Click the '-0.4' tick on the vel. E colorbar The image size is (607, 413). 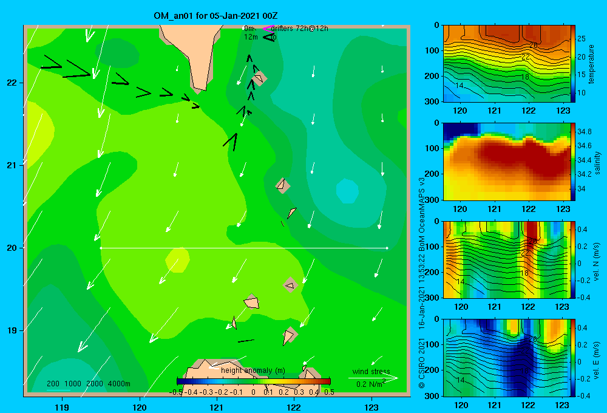584,395
